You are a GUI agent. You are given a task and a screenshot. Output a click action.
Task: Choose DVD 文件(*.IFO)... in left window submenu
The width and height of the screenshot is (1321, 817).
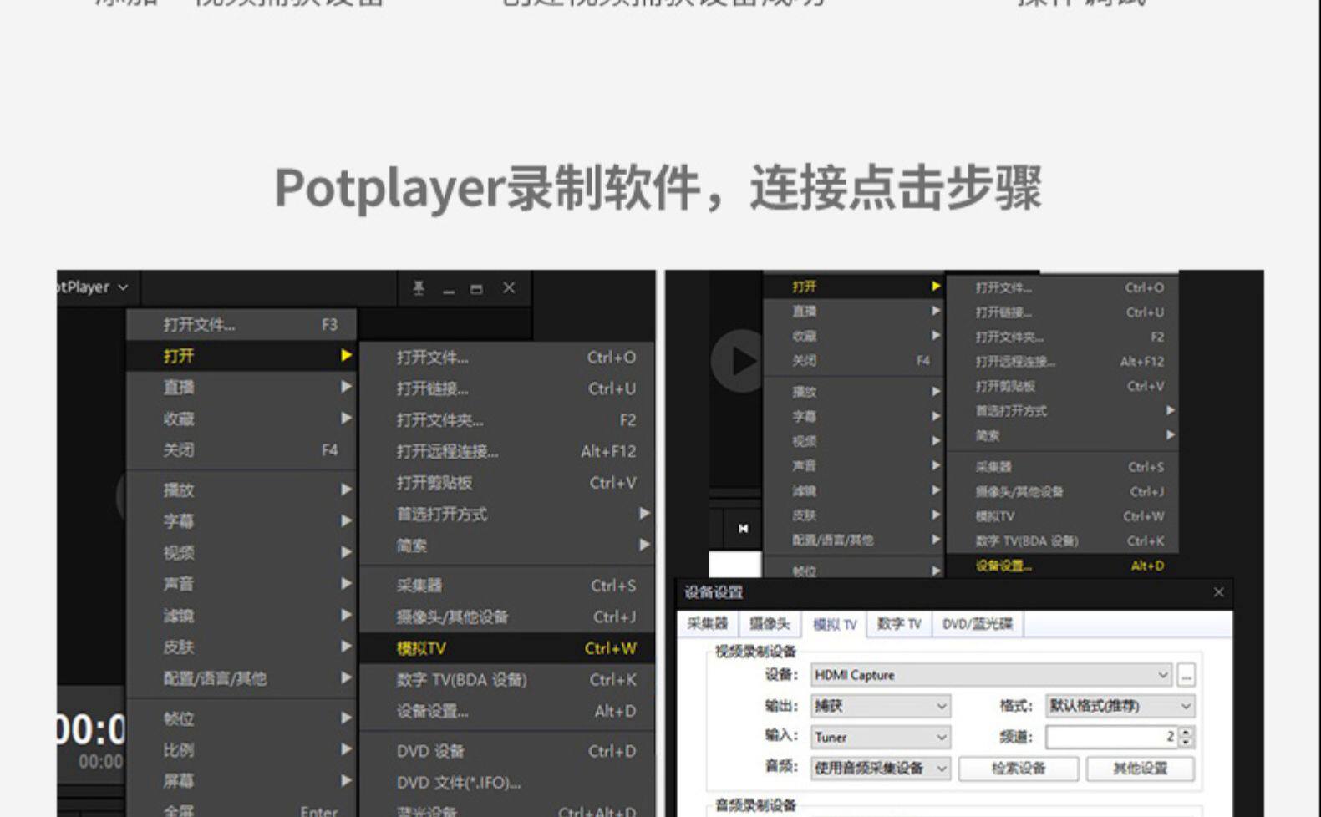507,783
